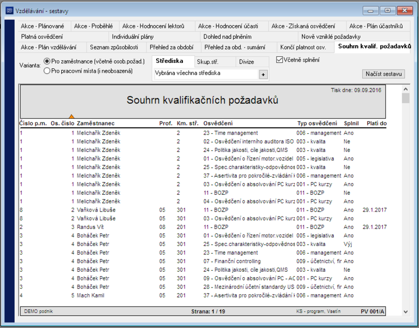Viewport: 419px width, 328px height.
Task: Click Tisk dne: 09.09.2016 text
Action: (x=356, y=90)
